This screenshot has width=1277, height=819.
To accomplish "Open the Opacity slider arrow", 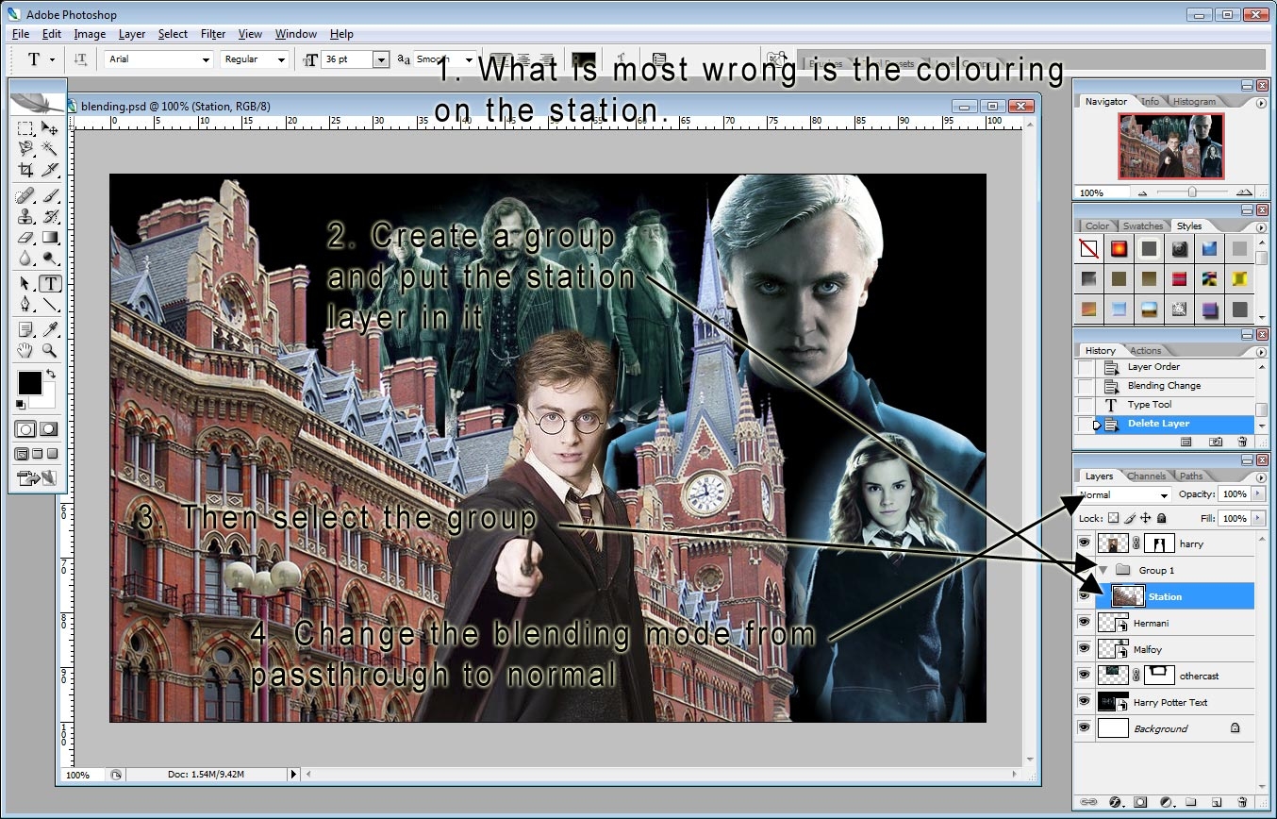I will click(1256, 494).
